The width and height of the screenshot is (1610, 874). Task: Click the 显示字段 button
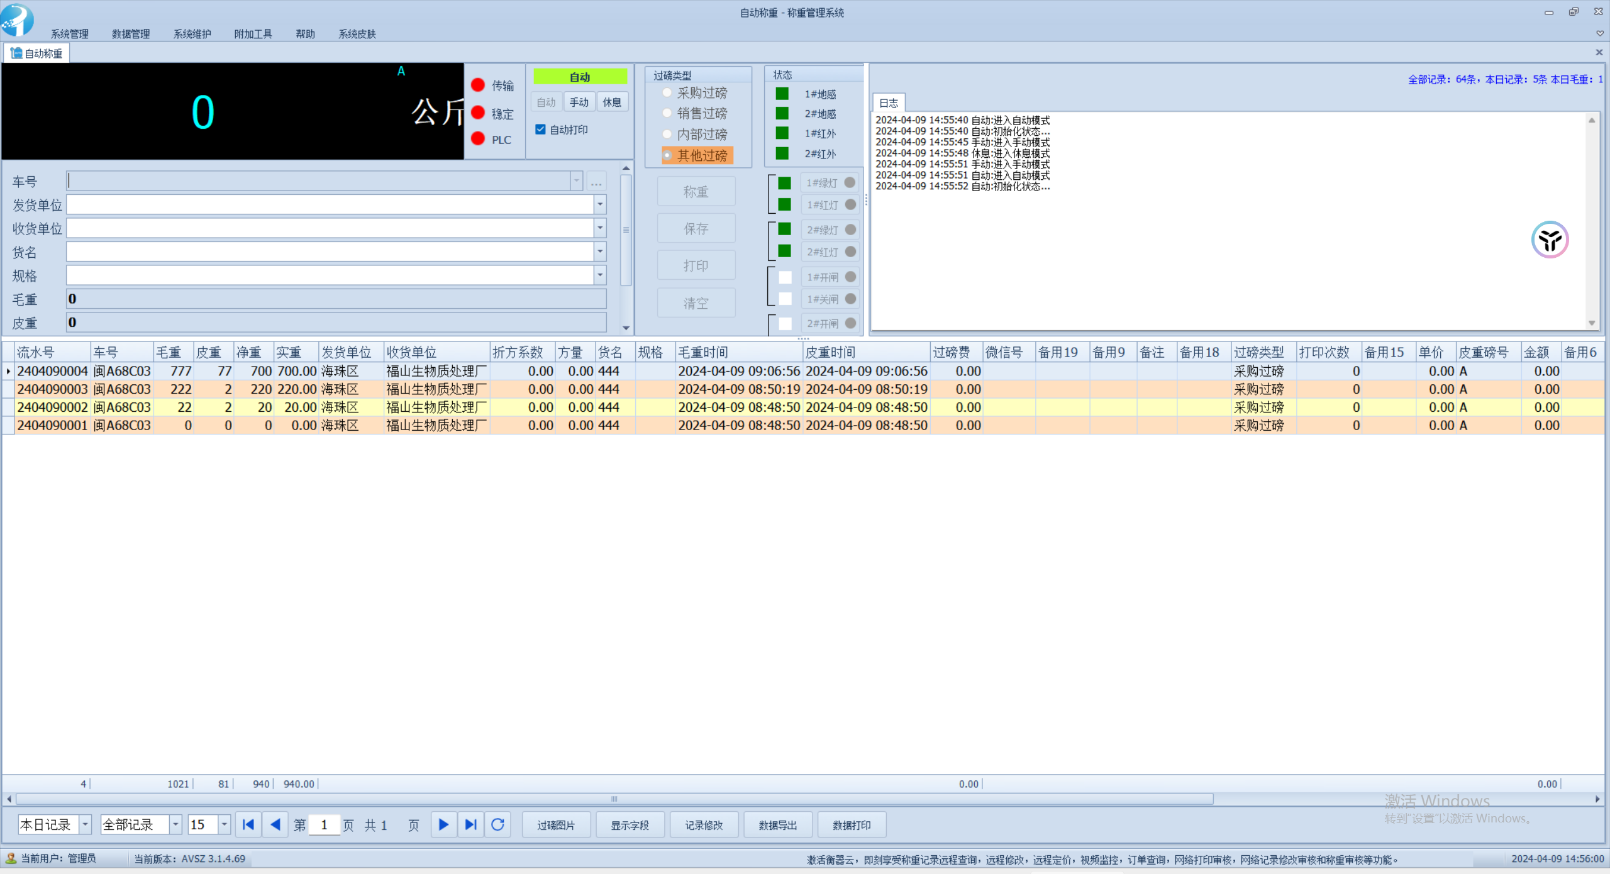[x=630, y=825]
